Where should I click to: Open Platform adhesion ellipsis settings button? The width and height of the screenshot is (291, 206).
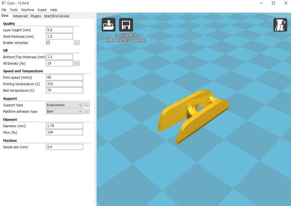point(87,112)
